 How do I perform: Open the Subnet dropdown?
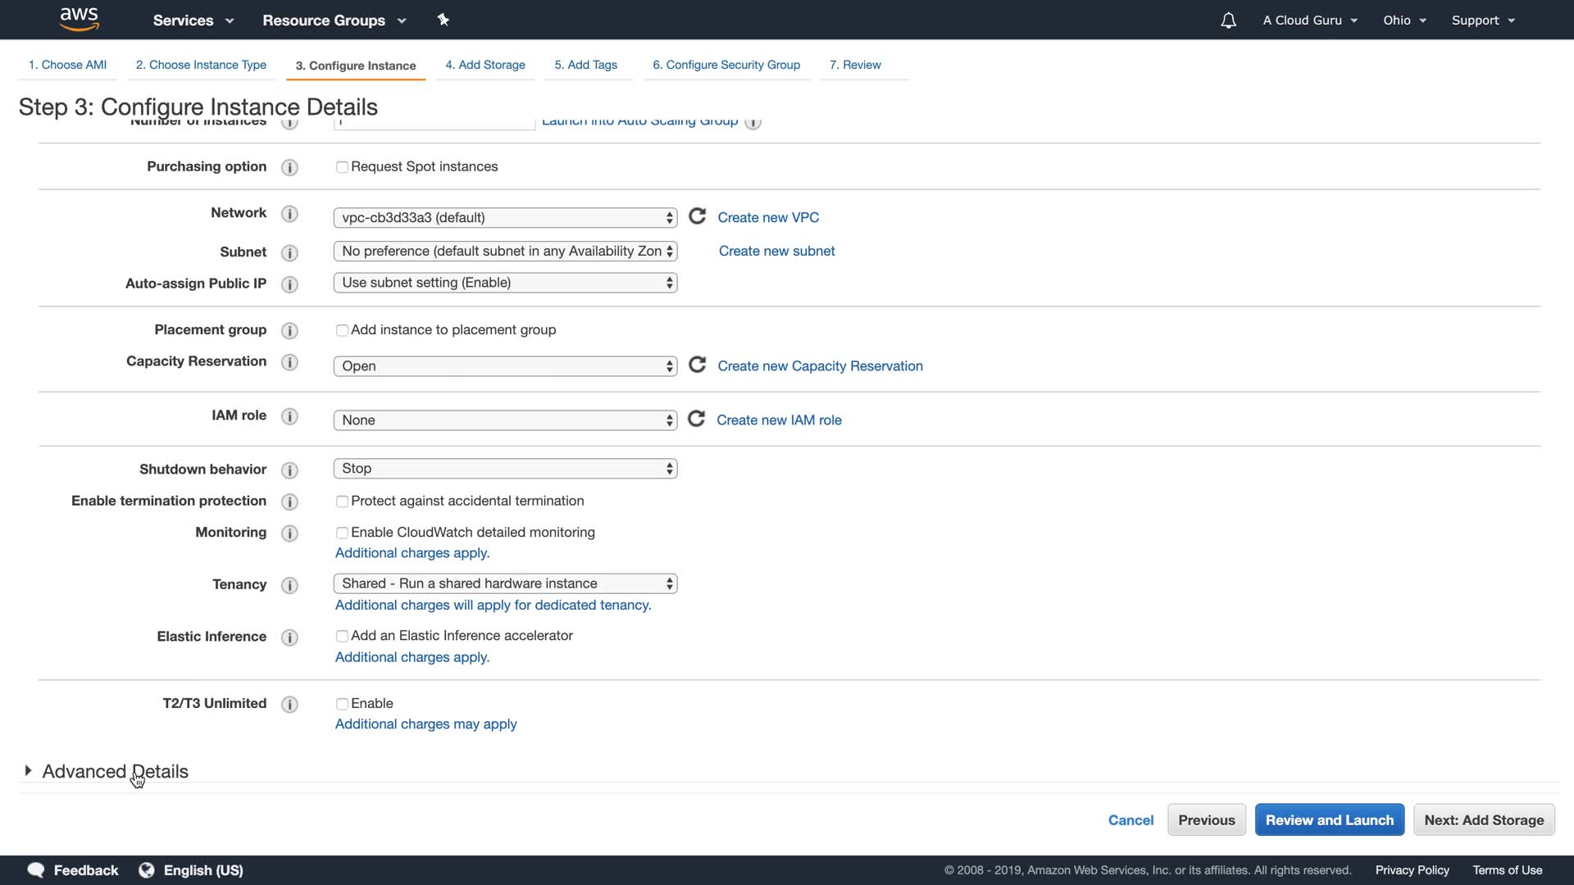(505, 251)
